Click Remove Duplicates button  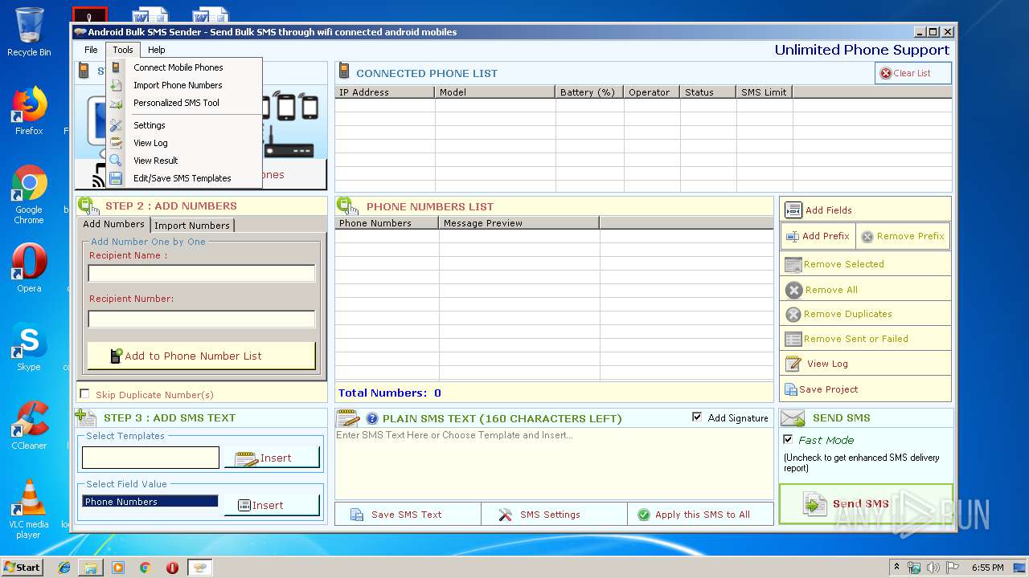click(x=865, y=314)
